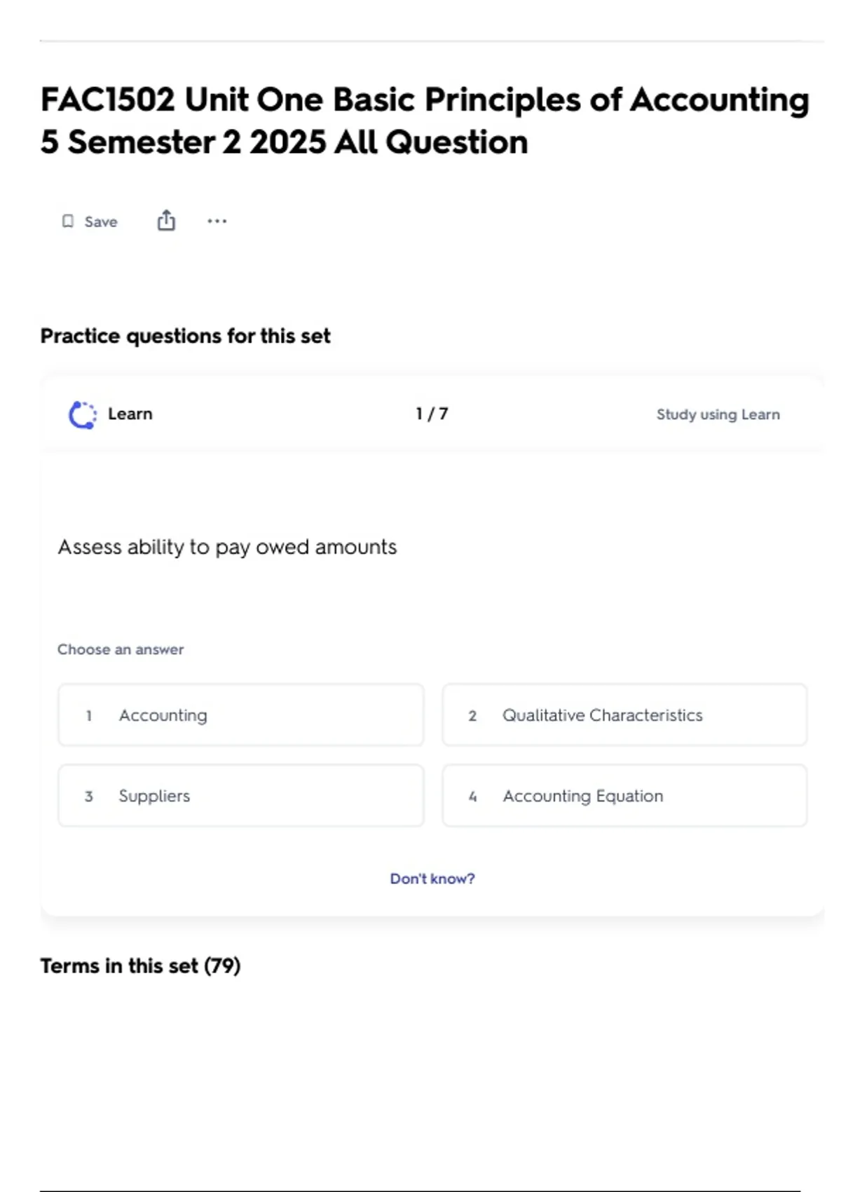841x1192 pixels.
Task: Click the Save label text
Action: click(101, 222)
